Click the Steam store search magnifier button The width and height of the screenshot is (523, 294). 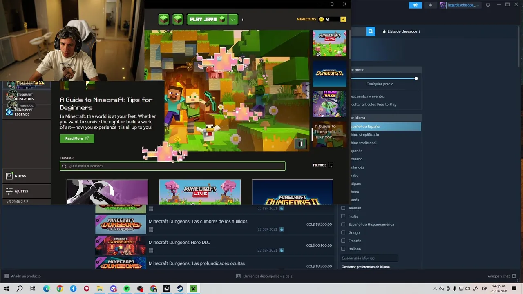click(x=371, y=31)
